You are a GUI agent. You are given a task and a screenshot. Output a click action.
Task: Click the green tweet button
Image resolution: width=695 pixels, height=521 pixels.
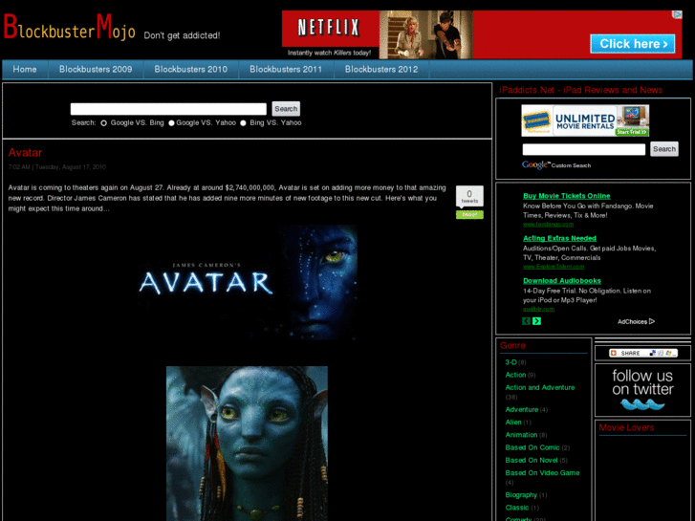pos(469,214)
